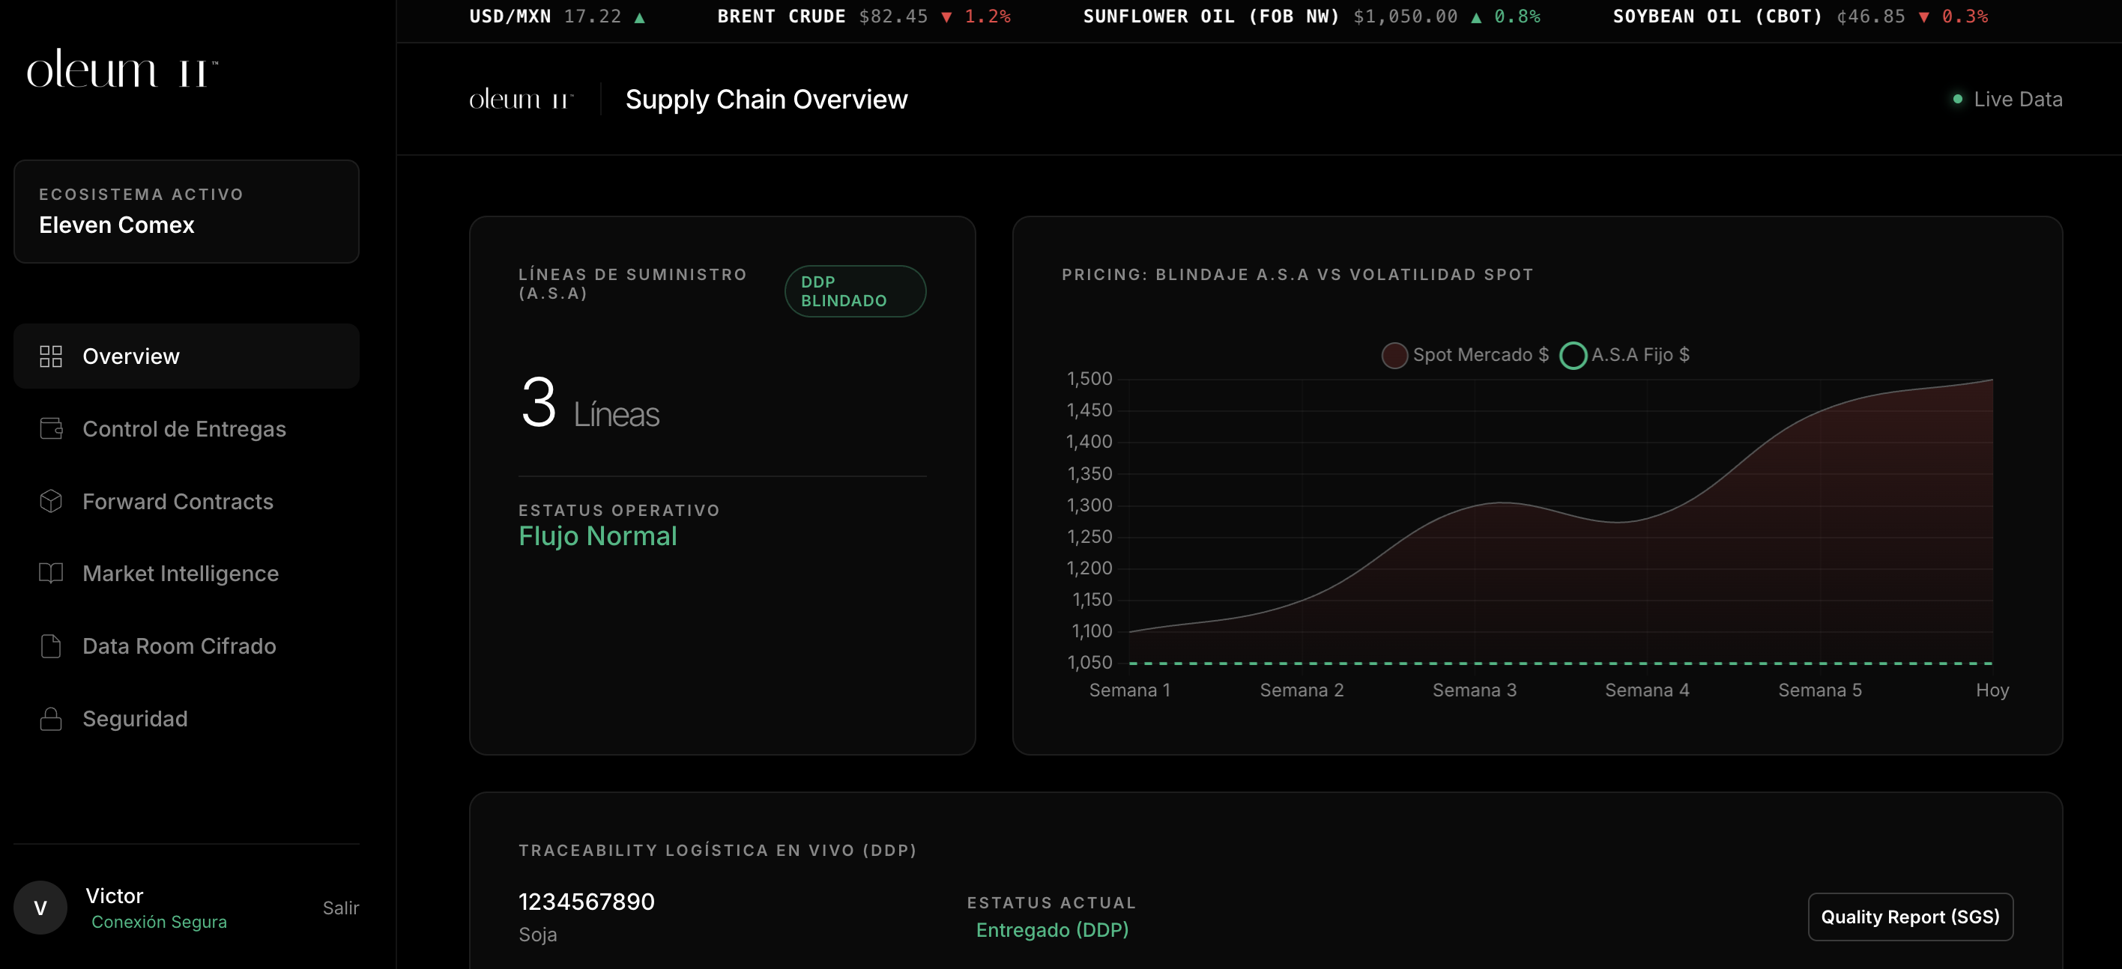The width and height of the screenshot is (2122, 969).
Task: Click the oleum II logo in the sidebar
Action: point(121,69)
